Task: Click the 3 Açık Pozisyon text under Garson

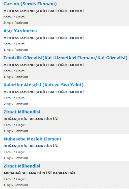Action: pyautogui.click(x=16, y=23)
